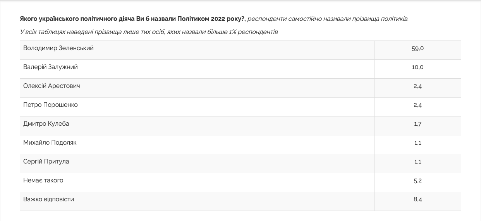481x221 pixels.
Task: Select the Немає такого row label
Action: [43, 181]
